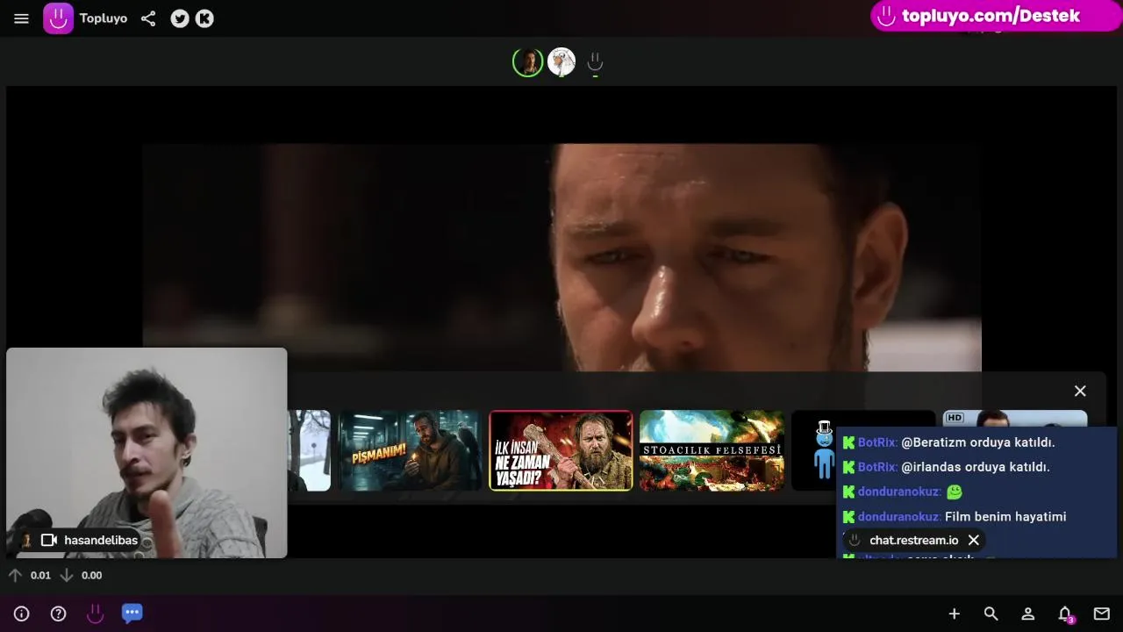Open the info icon in bottom bar
1123x632 pixels.
click(x=22, y=614)
